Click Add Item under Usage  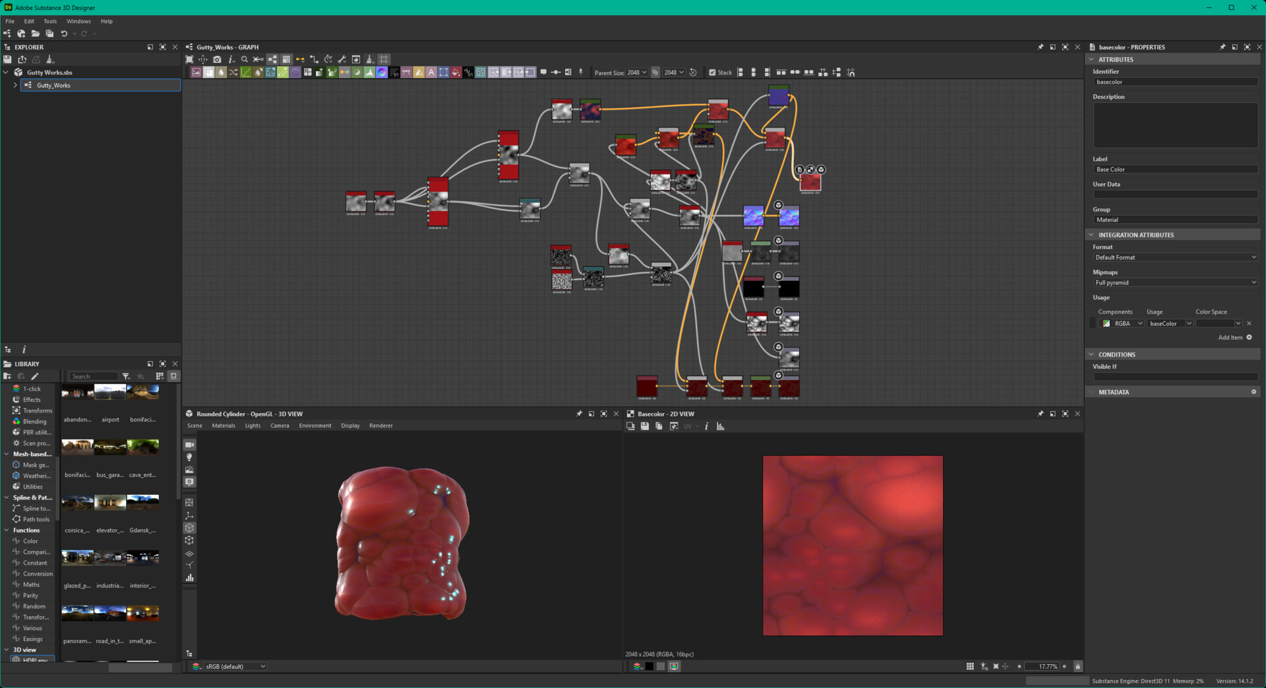1234,337
